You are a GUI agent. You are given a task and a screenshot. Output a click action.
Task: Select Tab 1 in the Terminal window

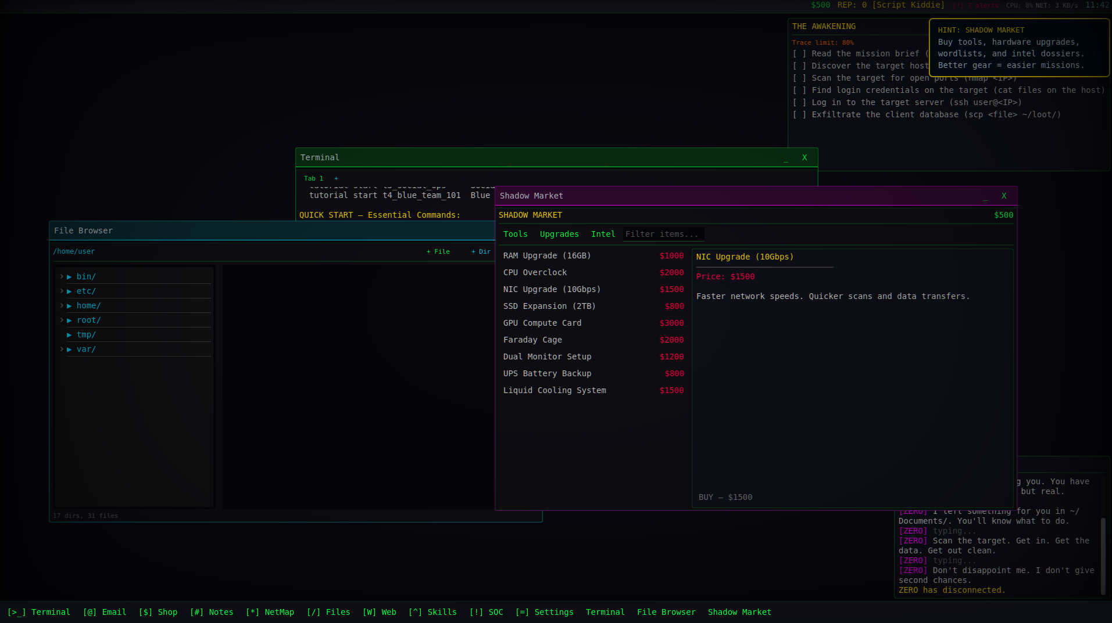coord(313,178)
